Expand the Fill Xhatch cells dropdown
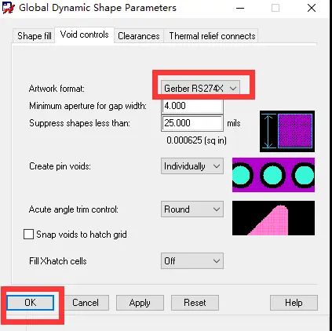The width and height of the screenshot is (332, 331). [192, 260]
